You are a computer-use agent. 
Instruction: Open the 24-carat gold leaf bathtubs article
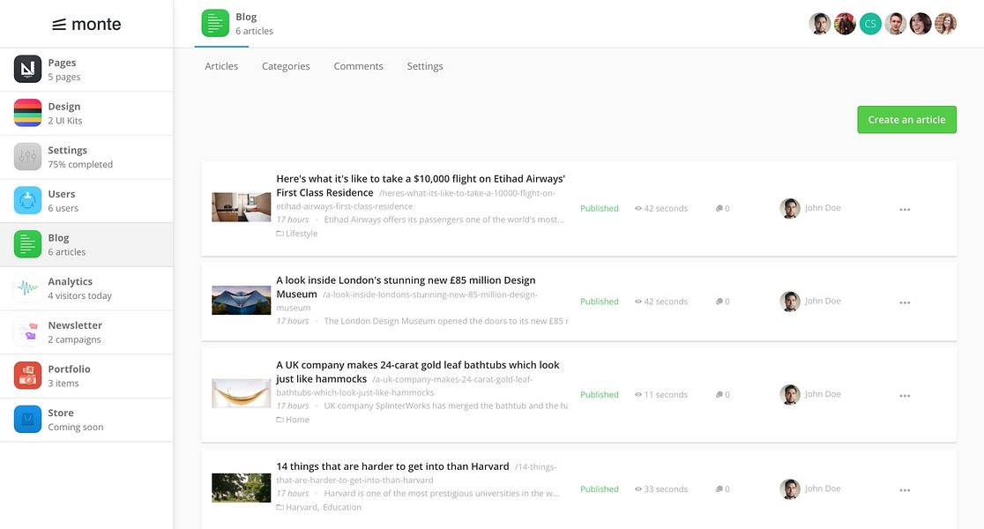(417, 372)
